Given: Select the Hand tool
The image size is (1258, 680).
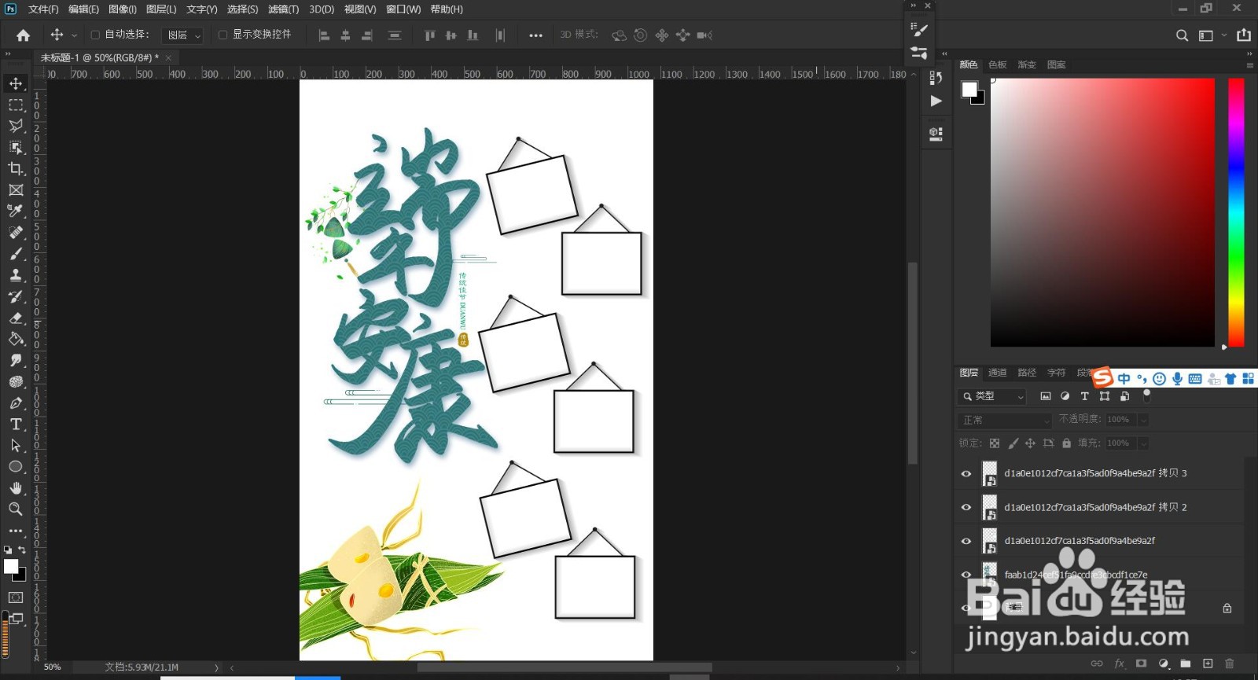Looking at the screenshot, I should pyautogui.click(x=16, y=487).
